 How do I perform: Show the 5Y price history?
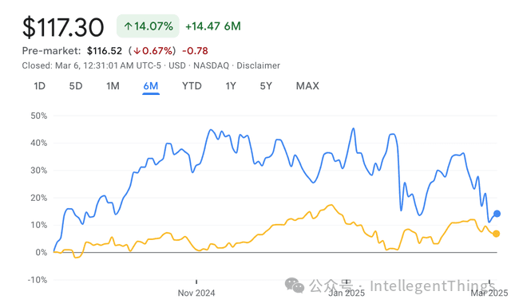tap(266, 86)
